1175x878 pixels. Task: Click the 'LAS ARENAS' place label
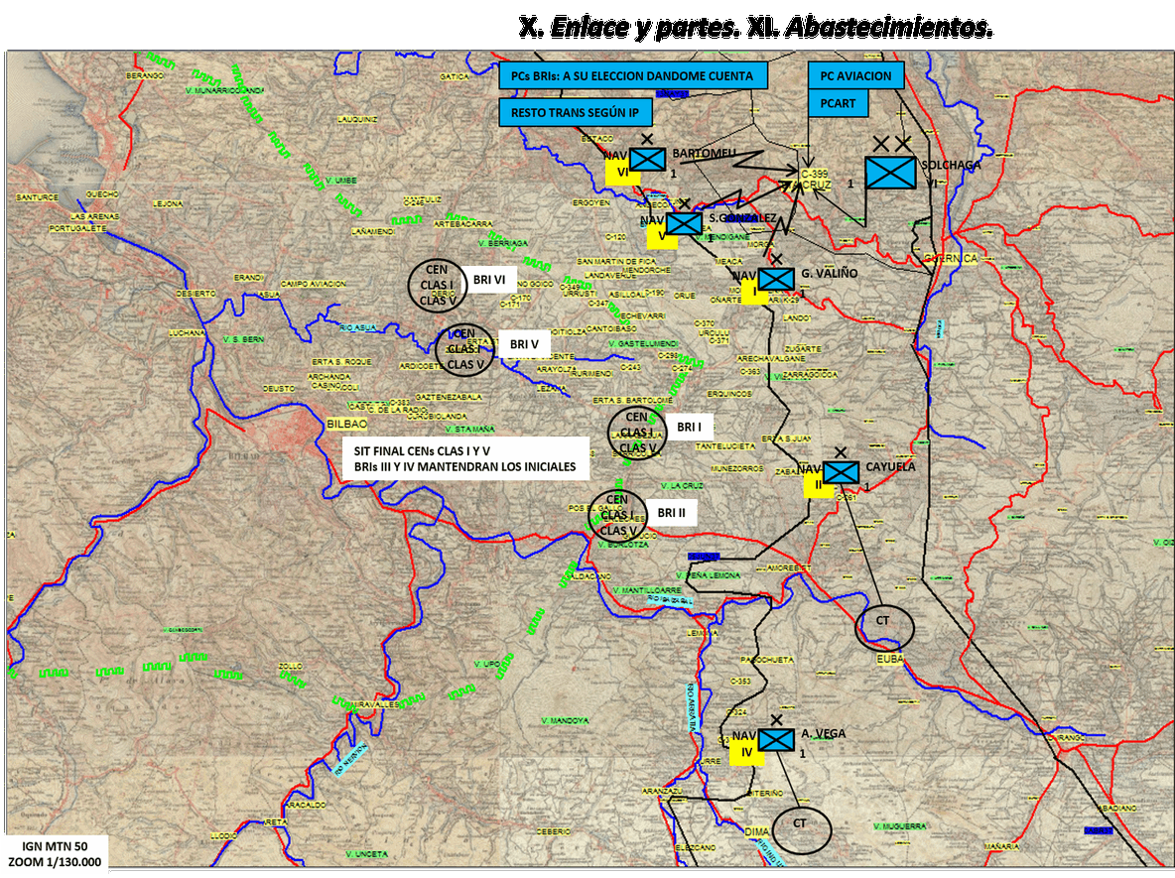coord(94,216)
